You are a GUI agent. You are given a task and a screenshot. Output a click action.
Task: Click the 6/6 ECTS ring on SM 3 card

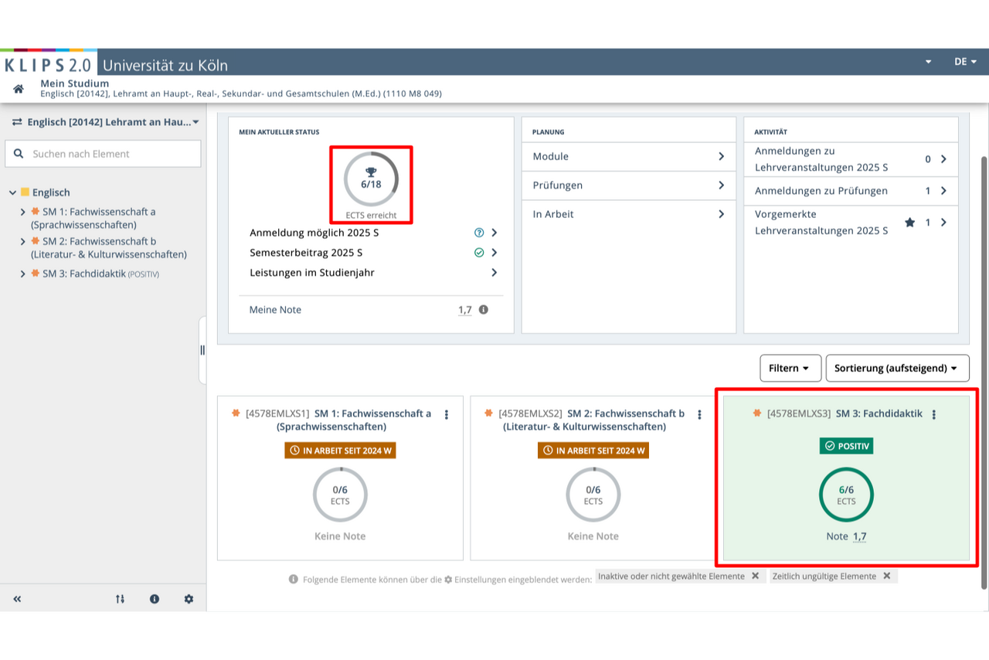(846, 495)
